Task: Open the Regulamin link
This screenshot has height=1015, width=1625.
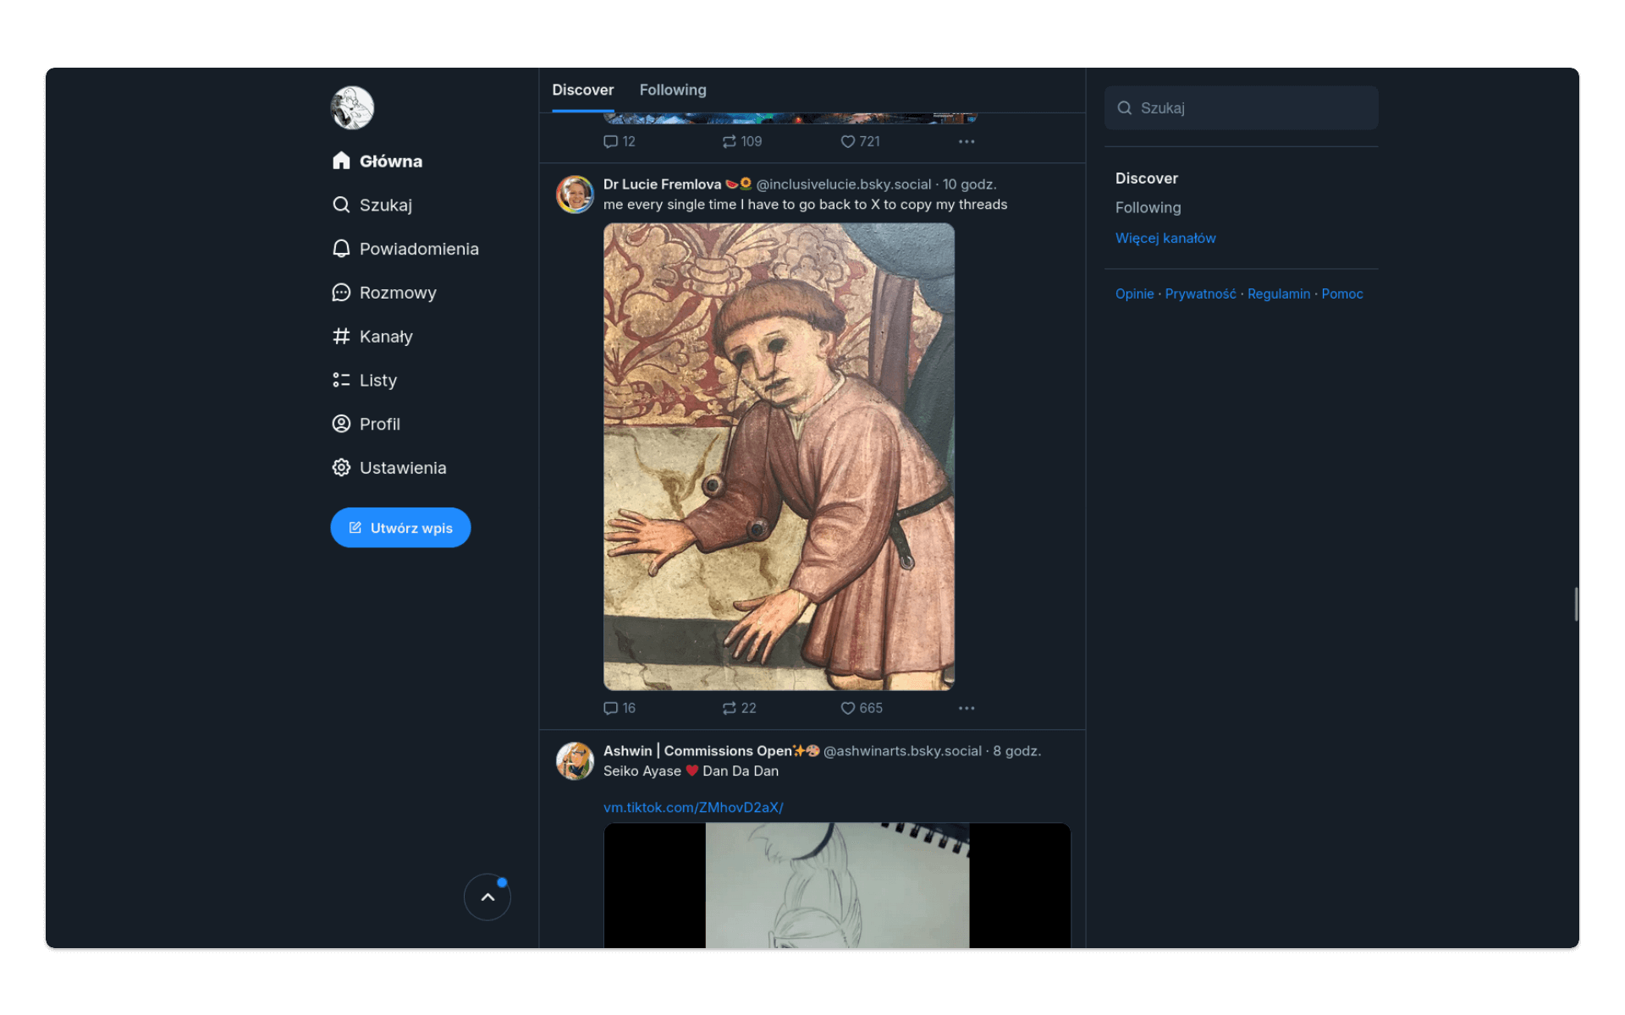Action: pyautogui.click(x=1278, y=294)
